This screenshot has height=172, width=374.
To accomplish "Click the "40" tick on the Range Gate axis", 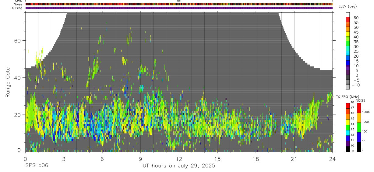I will (x=18, y=78).
